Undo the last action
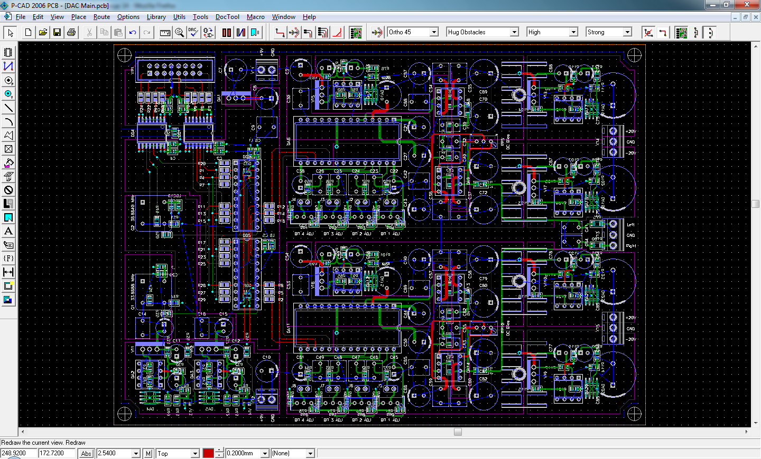This screenshot has height=459, width=761. pyautogui.click(x=133, y=33)
